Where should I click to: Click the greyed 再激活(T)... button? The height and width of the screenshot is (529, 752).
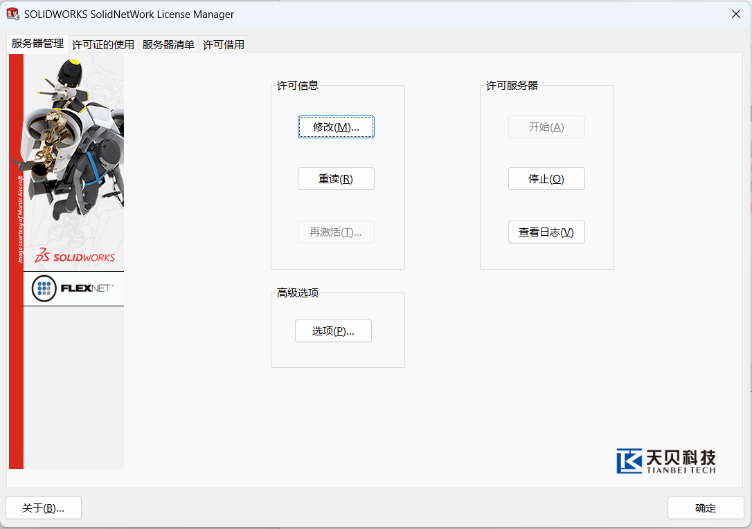click(x=336, y=232)
